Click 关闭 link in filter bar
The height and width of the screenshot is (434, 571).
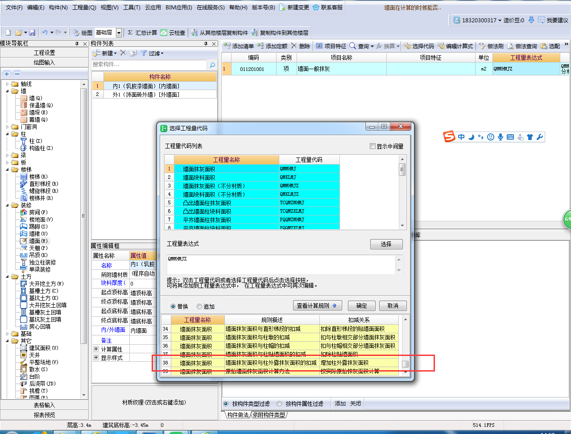[x=356, y=404]
